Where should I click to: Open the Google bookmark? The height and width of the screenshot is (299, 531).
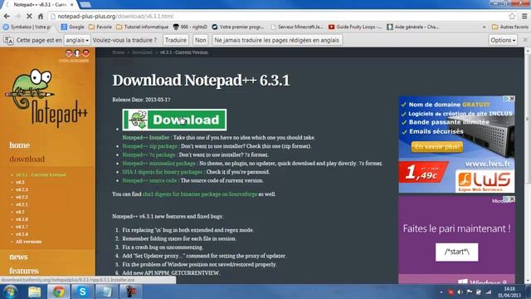(x=72, y=27)
